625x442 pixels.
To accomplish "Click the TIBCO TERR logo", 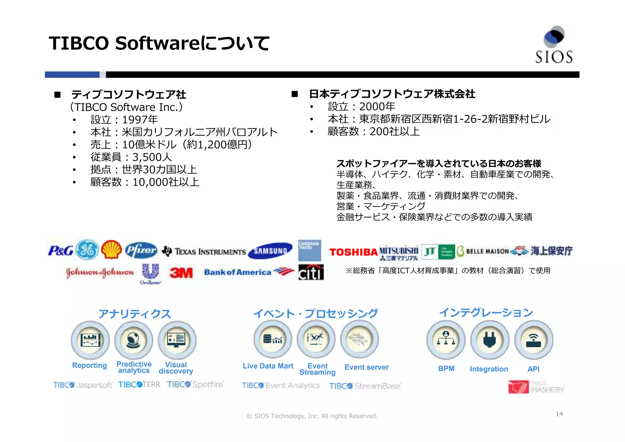I will [x=139, y=385].
